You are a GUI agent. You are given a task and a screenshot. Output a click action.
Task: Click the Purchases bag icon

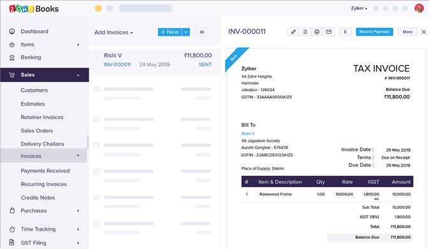[x=12, y=210]
